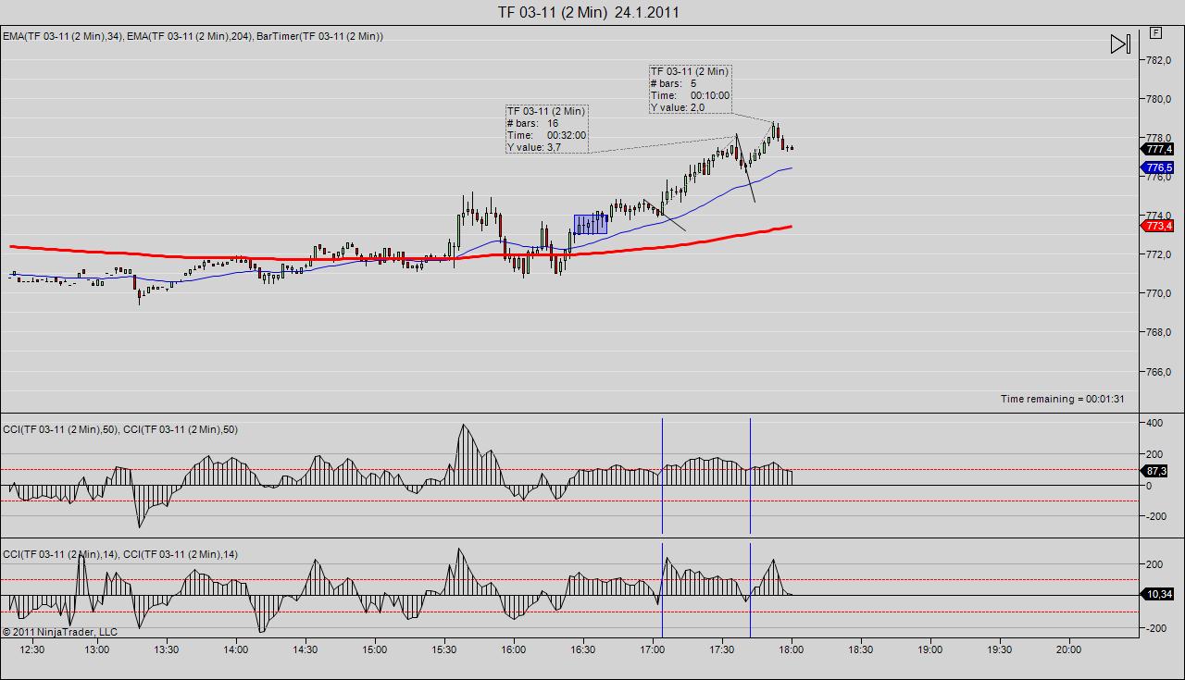
Task: Click the 'Time remaining = 00:01:31' bar timer text
Action: click(1063, 399)
